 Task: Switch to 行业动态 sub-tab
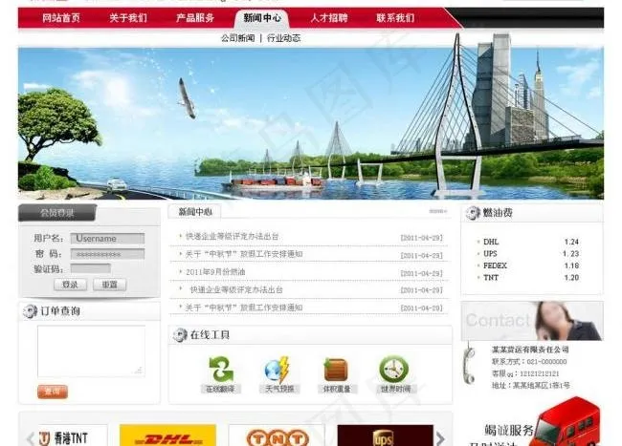[x=284, y=38]
